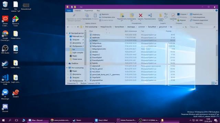
Task: Open the File (Файл) ribbon tab
Action: coord(69,11)
